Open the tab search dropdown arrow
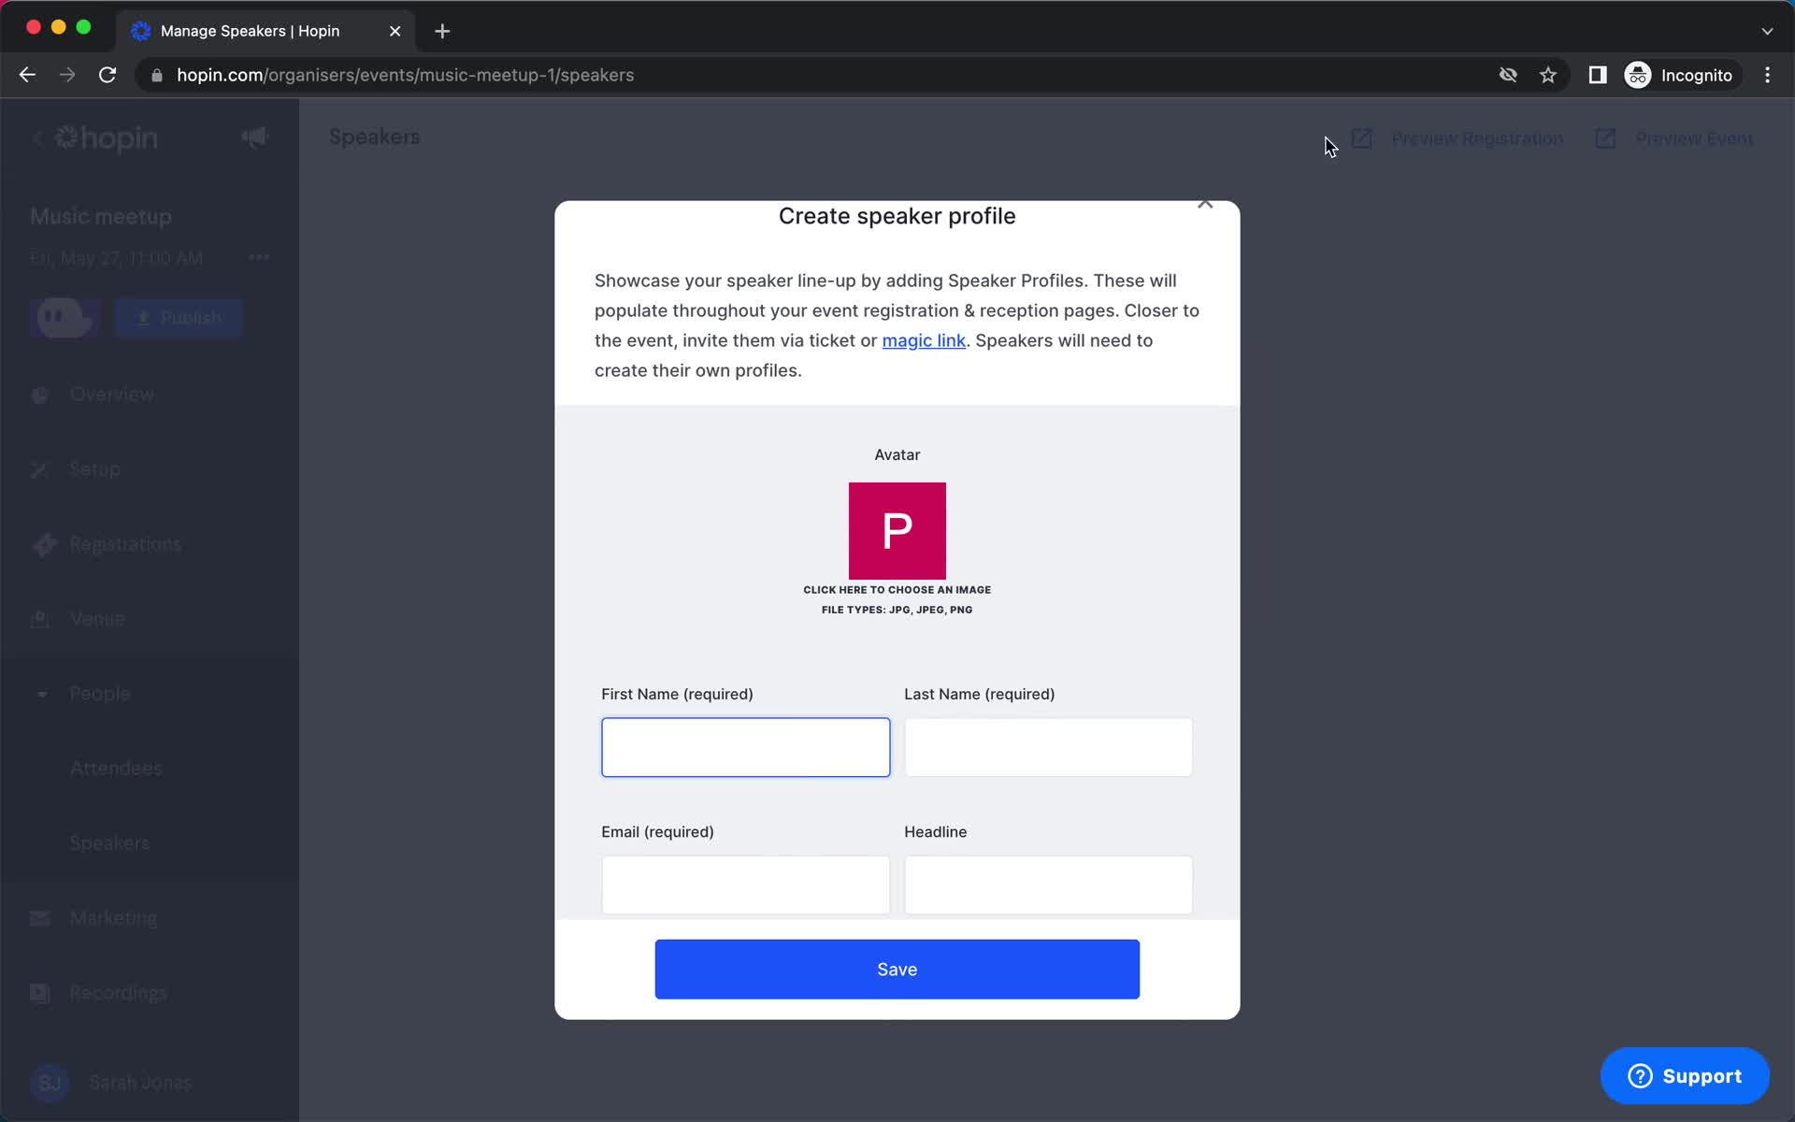 (1767, 31)
